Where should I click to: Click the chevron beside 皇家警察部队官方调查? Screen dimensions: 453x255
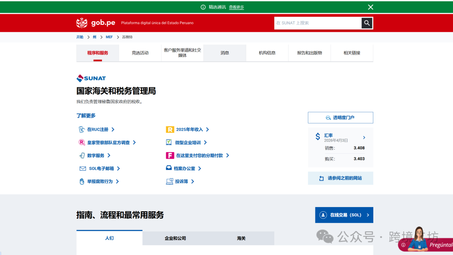click(134, 142)
